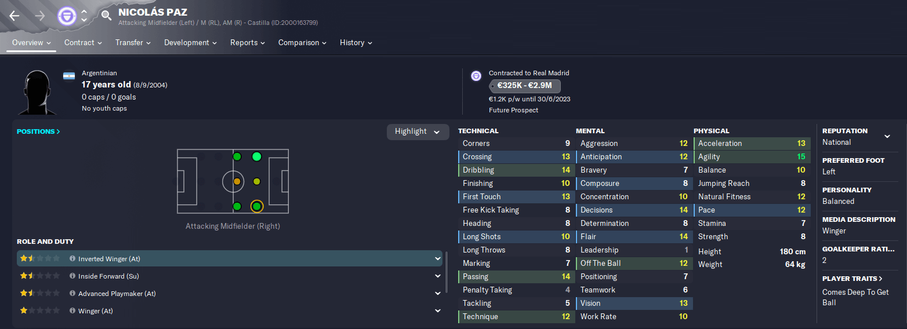Open the Transfer menu
Image resolution: width=907 pixels, height=329 pixels.
[133, 43]
